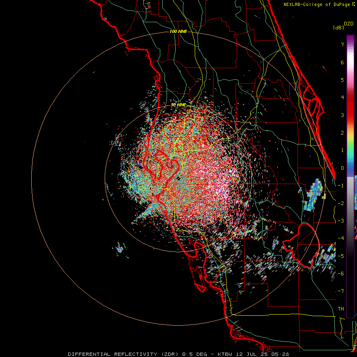Select the ZDR color scale bar
Image resolution: width=357 pixels, height=357 pixels.
350,176
